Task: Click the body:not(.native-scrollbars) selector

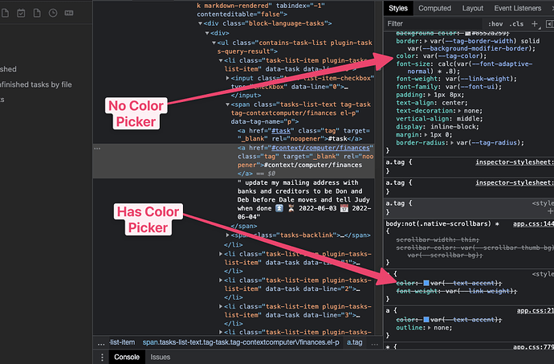Action: (442, 224)
